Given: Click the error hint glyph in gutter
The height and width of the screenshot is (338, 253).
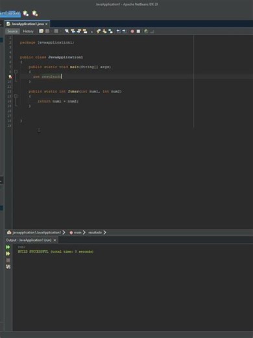Looking at the screenshot, I should [x=10, y=77].
